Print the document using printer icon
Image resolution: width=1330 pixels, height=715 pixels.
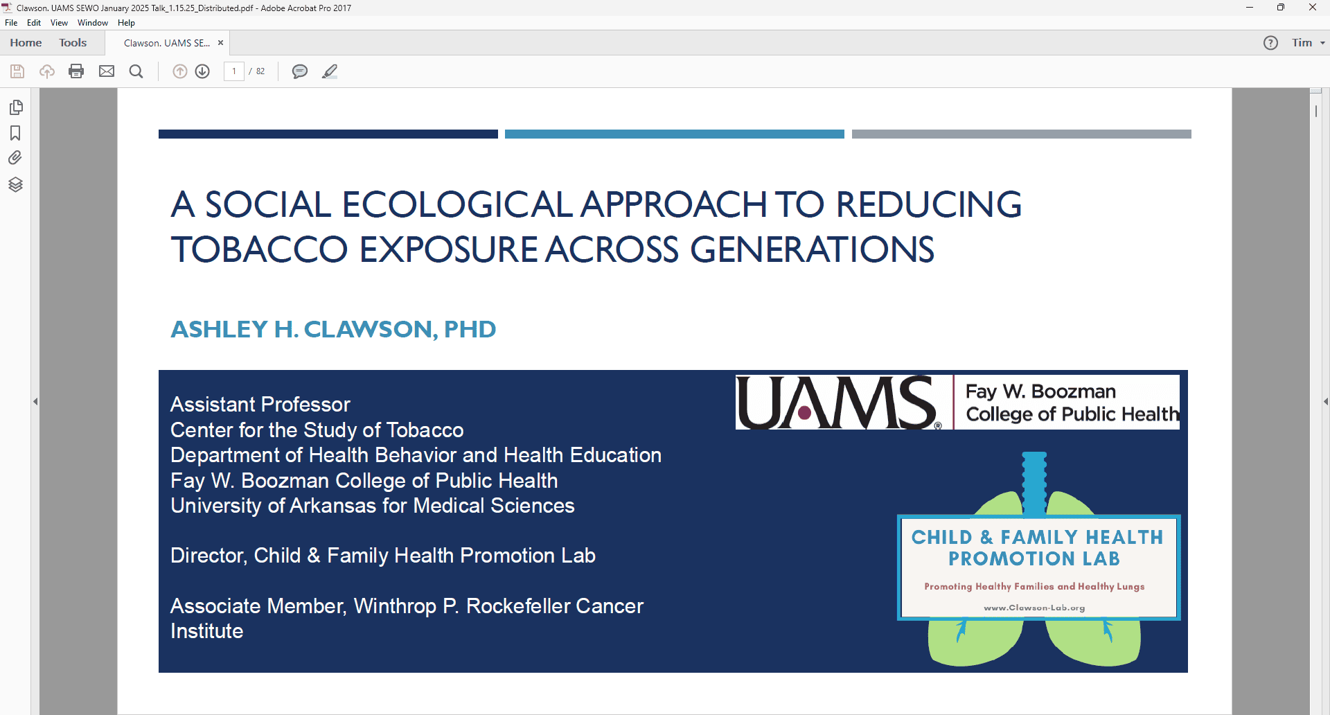point(76,71)
